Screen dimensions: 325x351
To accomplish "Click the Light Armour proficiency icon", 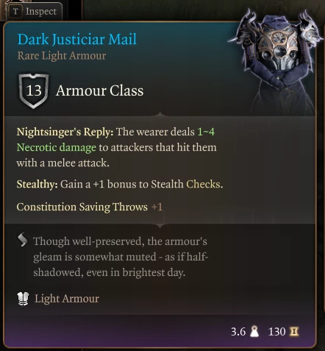I will coord(24,299).
